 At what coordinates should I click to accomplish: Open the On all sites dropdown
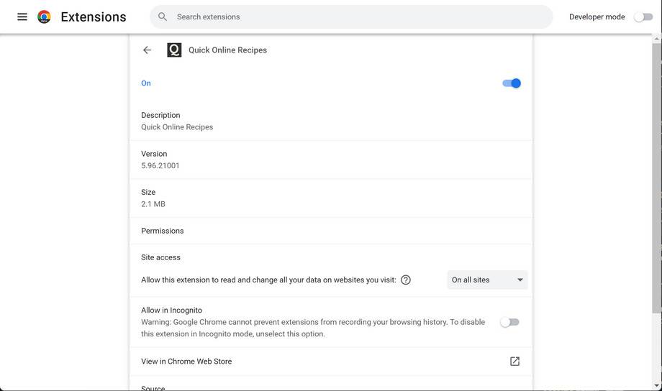point(487,280)
